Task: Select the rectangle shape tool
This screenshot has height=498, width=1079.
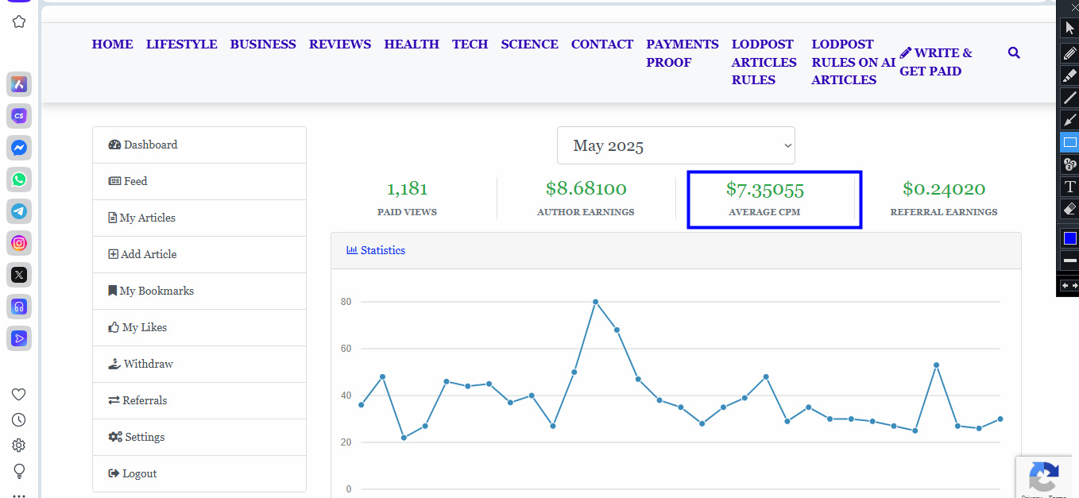Action: [1069, 142]
